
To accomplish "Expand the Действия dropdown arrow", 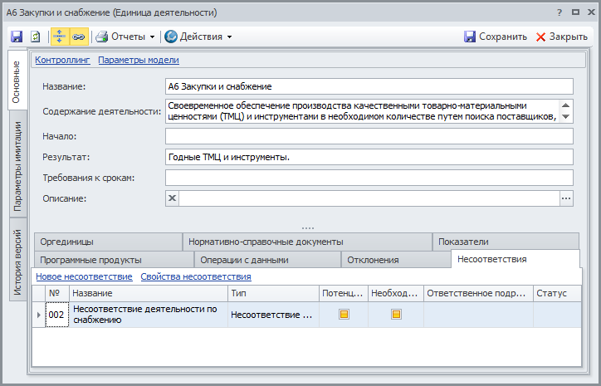I will click(229, 37).
